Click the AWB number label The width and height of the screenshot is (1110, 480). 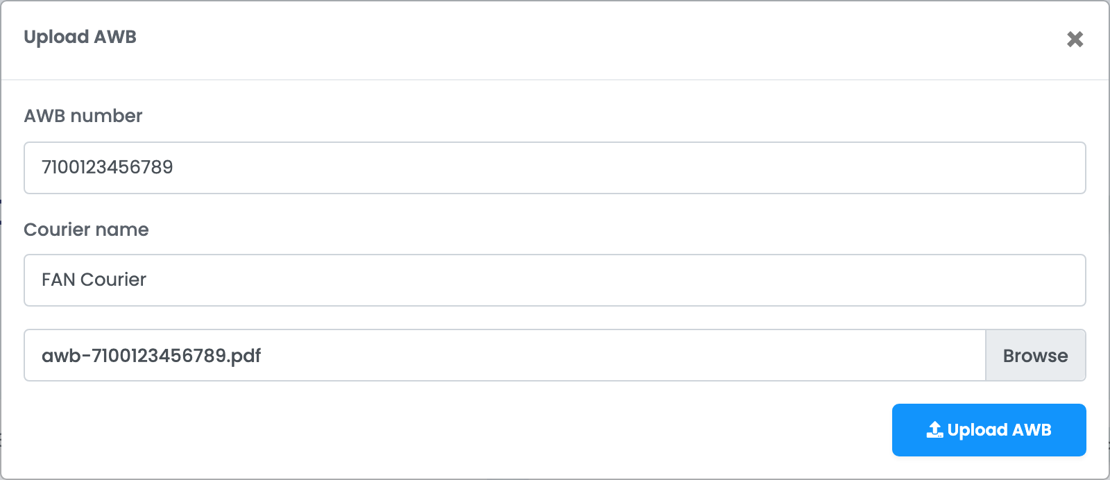(x=83, y=116)
